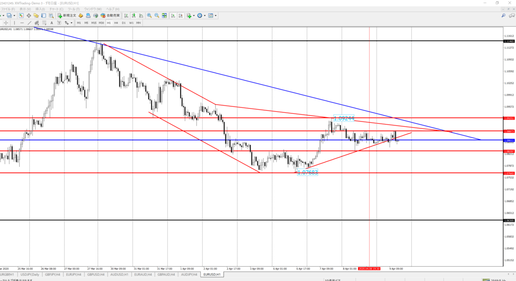Click the 1.09244 price label
The image size is (516, 281).
pos(344,117)
